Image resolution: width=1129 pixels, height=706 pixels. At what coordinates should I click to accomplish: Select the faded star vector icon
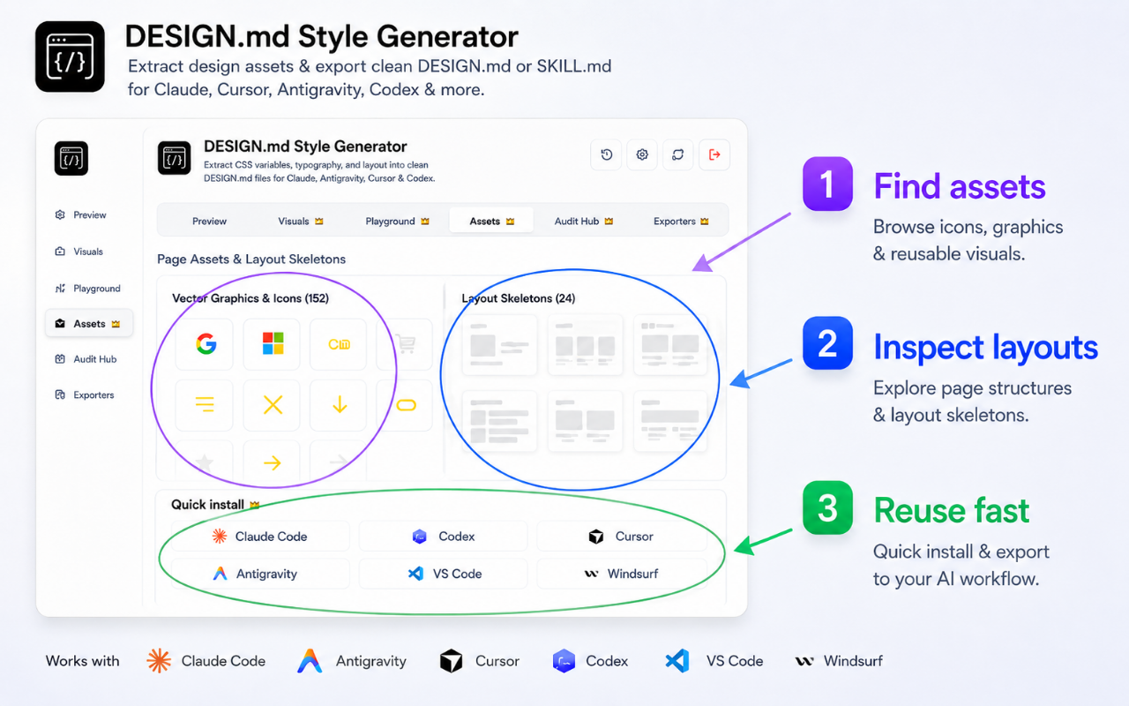tap(206, 462)
